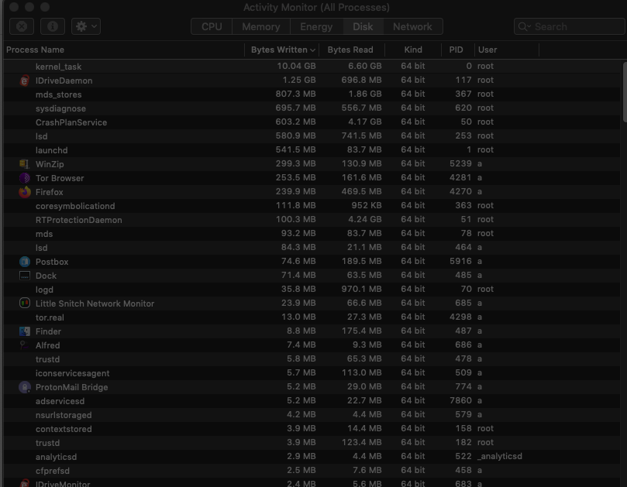The width and height of the screenshot is (627, 487).
Task: Select the sysdiagnose process
Action: pyautogui.click(x=312, y=108)
